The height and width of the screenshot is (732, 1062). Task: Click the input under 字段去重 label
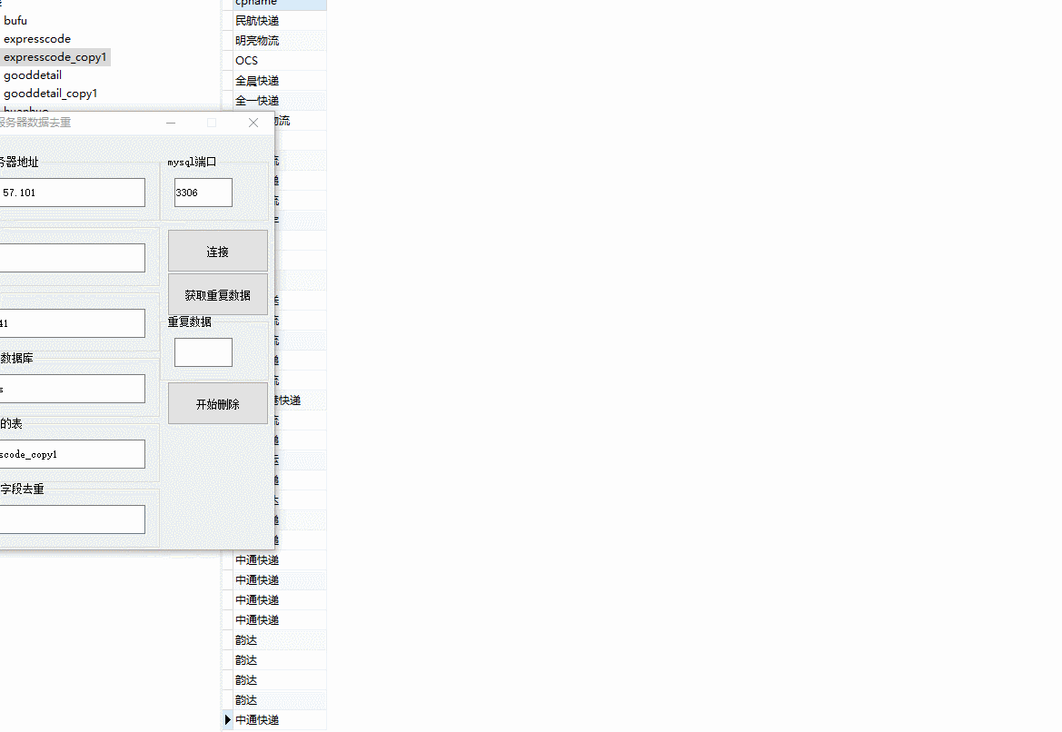pyautogui.click(x=72, y=519)
